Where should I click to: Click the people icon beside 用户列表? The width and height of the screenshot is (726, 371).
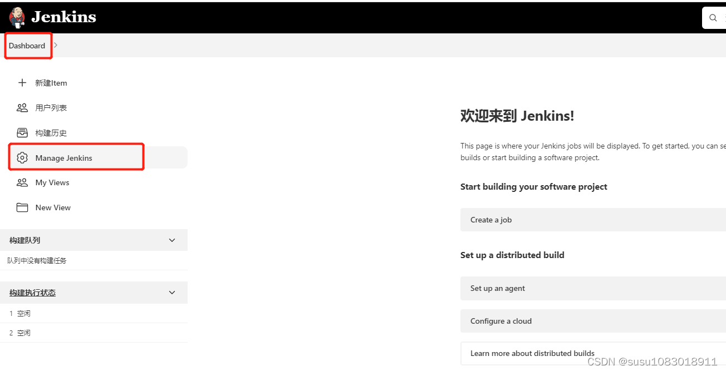(22, 108)
